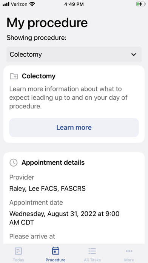Open the Today tab icon

click(x=18, y=251)
